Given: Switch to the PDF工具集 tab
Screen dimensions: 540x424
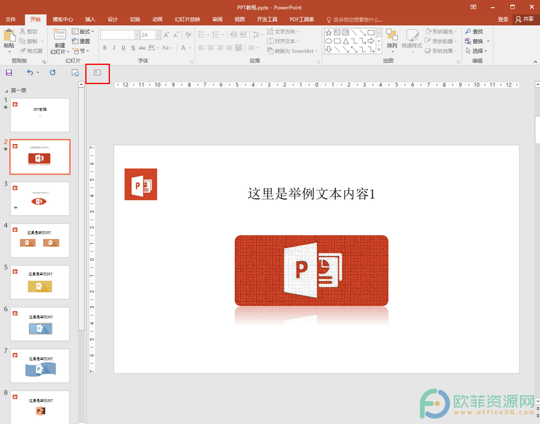Looking at the screenshot, I should pyautogui.click(x=302, y=20).
